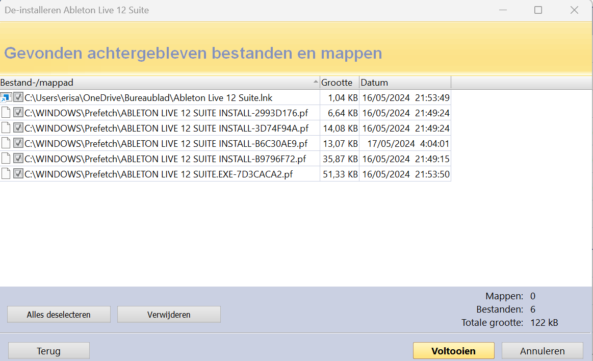Click the file icon for INSTALL-B9796F72.pf
This screenshot has height=361, width=593.
(x=6, y=159)
